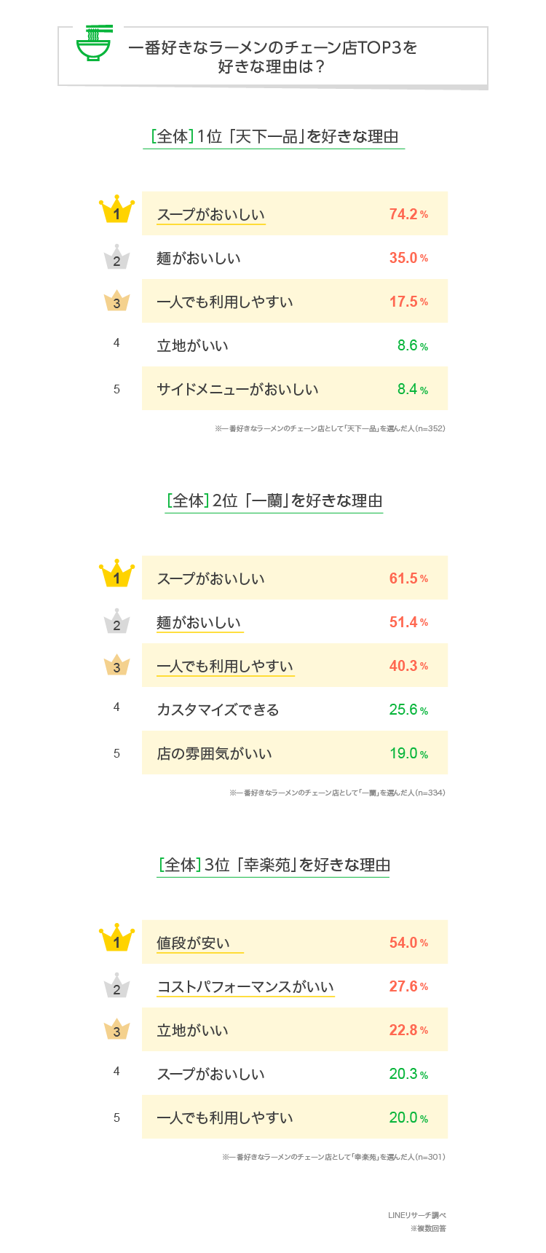
Task: Click 店の雰囲気がいい reason text
Action: click(x=214, y=753)
